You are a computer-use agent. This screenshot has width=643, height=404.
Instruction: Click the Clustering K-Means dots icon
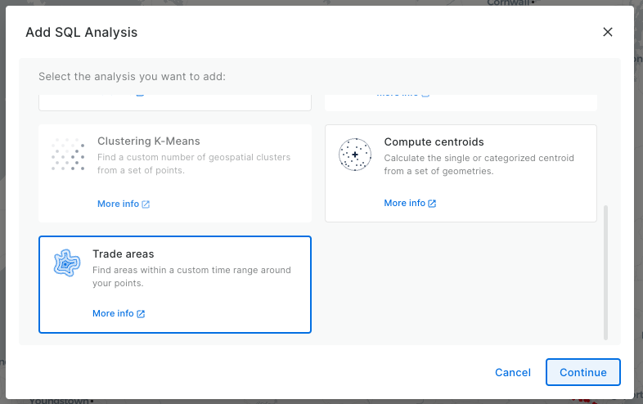(x=68, y=155)
